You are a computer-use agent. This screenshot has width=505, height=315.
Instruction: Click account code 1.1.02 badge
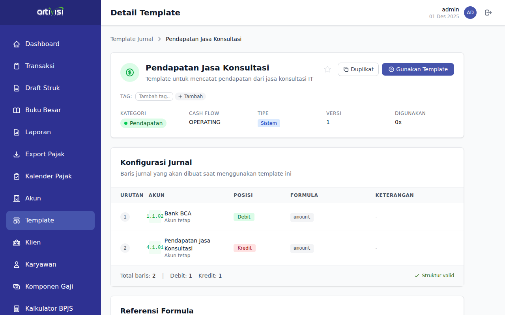(155, 217)
